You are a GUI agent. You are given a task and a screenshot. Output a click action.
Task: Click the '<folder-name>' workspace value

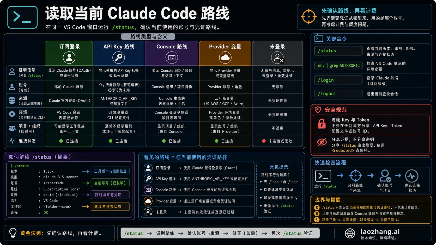(57, 206)
